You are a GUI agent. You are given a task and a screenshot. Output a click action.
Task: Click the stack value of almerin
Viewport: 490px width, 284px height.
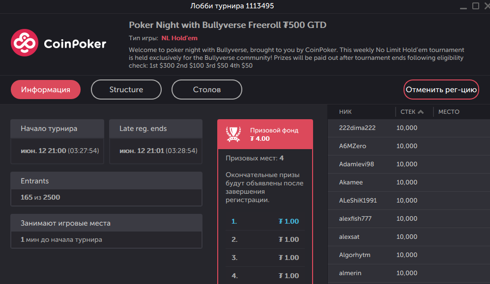click(x=407, y=273)
